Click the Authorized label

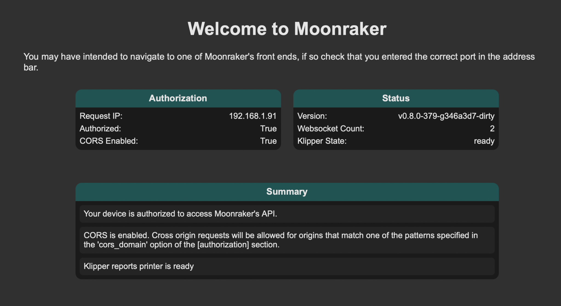[100, 129]
